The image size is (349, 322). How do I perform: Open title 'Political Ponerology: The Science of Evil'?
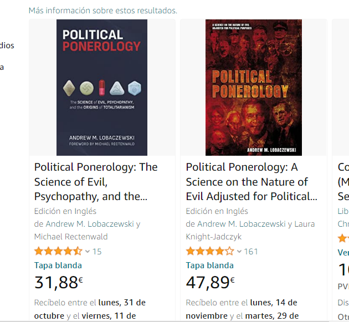(x=95, y=182)
